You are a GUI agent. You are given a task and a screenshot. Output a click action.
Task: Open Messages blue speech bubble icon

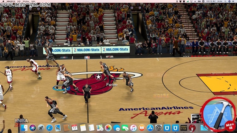click(117, 128)
